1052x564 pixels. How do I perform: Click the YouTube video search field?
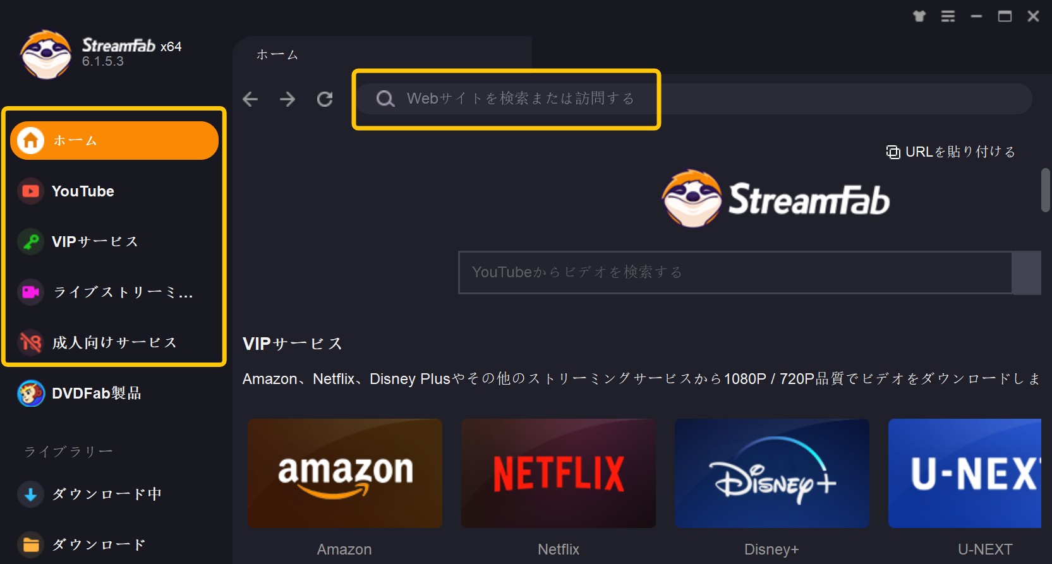pyautogui.click(x=735, y=272)
